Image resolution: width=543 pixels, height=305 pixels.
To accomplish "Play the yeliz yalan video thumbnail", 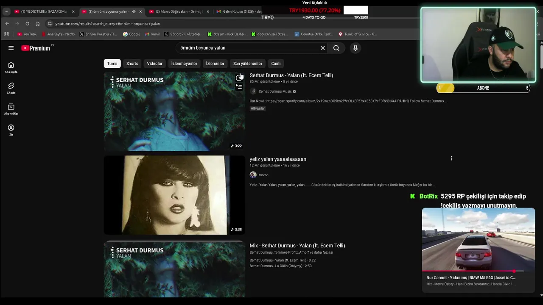I will (x=174, y=195).
